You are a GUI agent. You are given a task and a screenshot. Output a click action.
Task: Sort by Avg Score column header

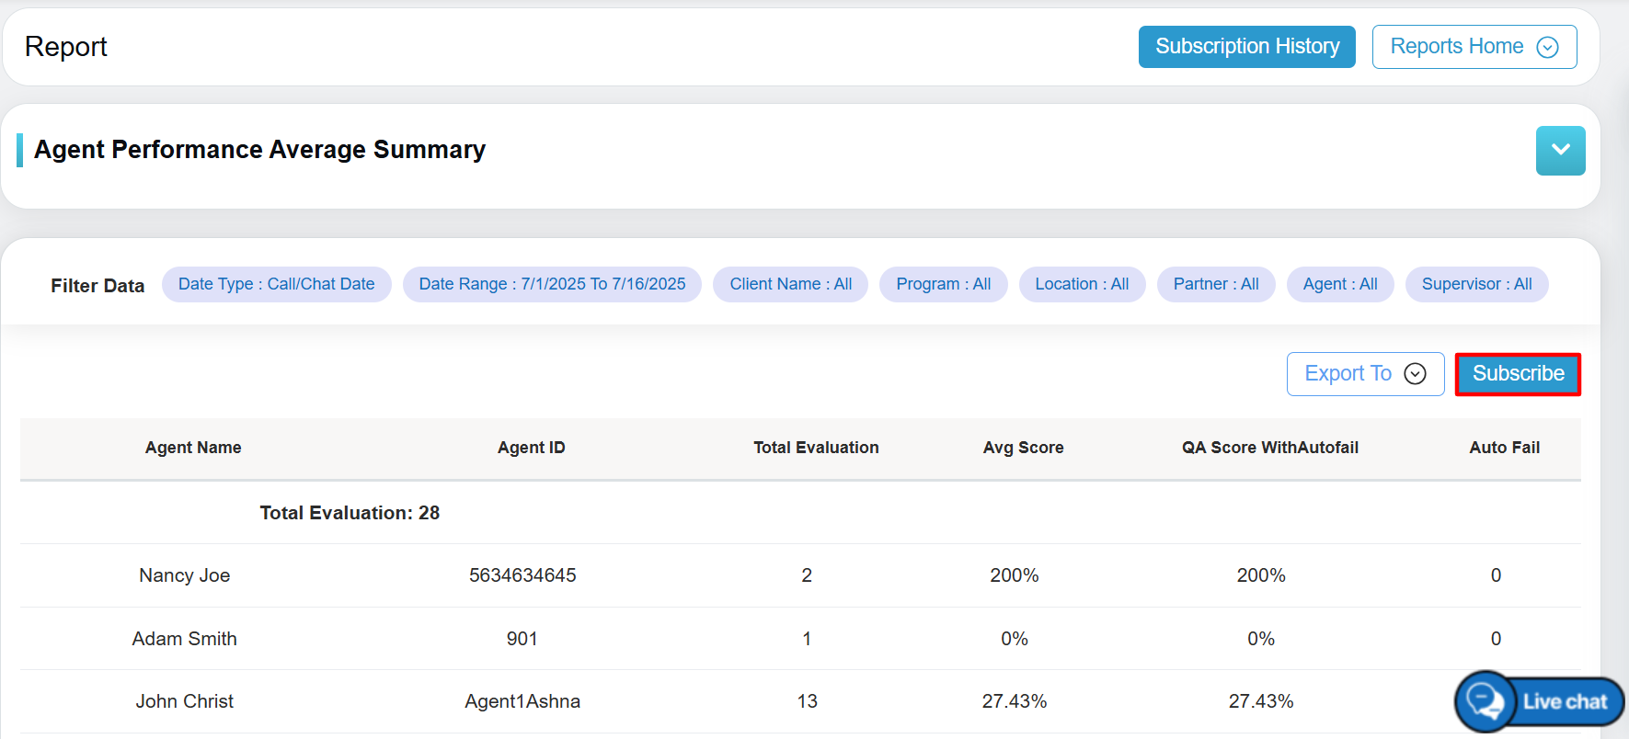[x=1023, y=448]
